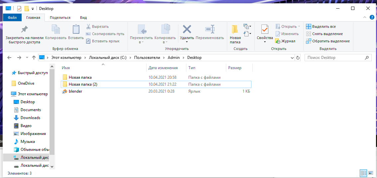The height and width of the screenshot is (178, 377).
Task: Click the Изменить ribbon command
Action: [x=287, y=34]
